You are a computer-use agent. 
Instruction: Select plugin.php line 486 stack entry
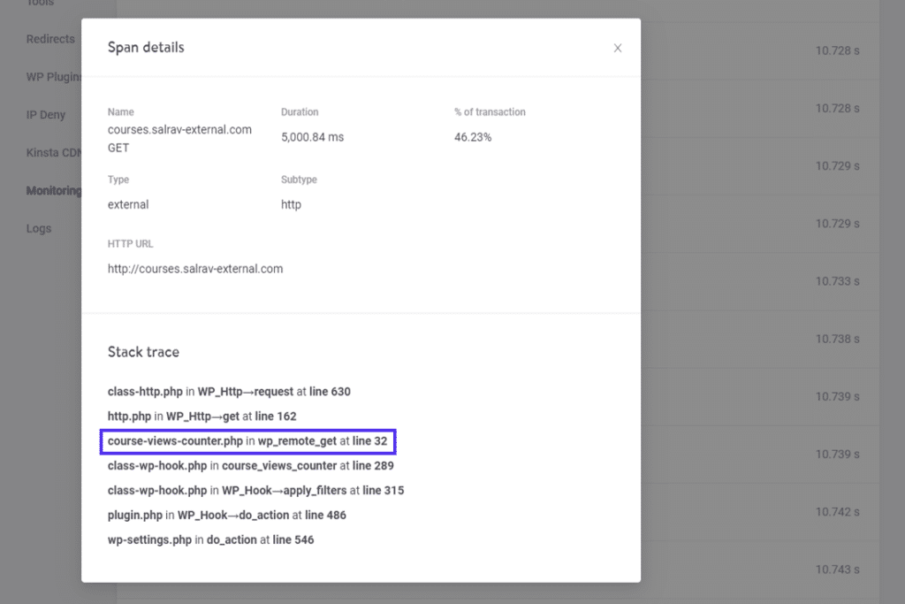pyautogui.click(x=228, y=515)
